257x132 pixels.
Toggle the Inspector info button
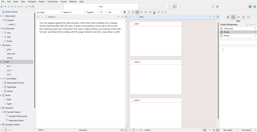(x=255, y=7)
